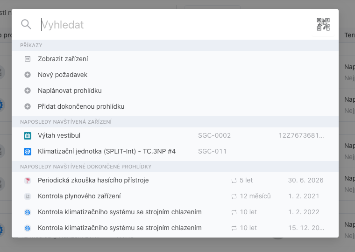The image size is (355, 252).
Task: Type in the Vyhledat search field
Action: click(x=173, y=24)
